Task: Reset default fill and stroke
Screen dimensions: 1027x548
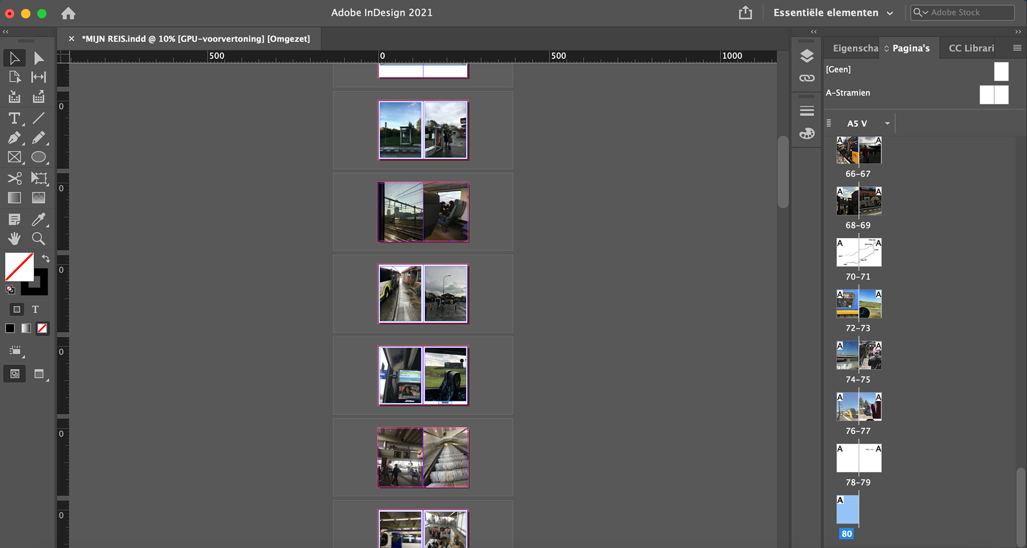Action: (10, 290)
